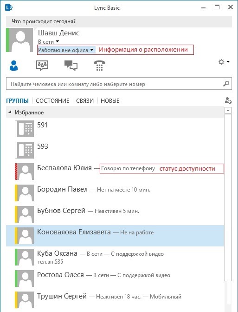Switch to the ГРУППЫ tab

(17, 101)
